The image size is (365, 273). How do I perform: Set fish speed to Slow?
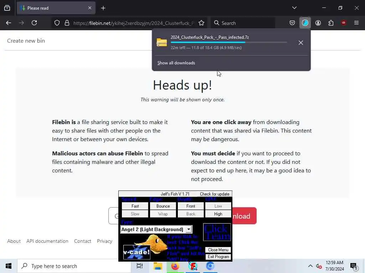point(135,214)
